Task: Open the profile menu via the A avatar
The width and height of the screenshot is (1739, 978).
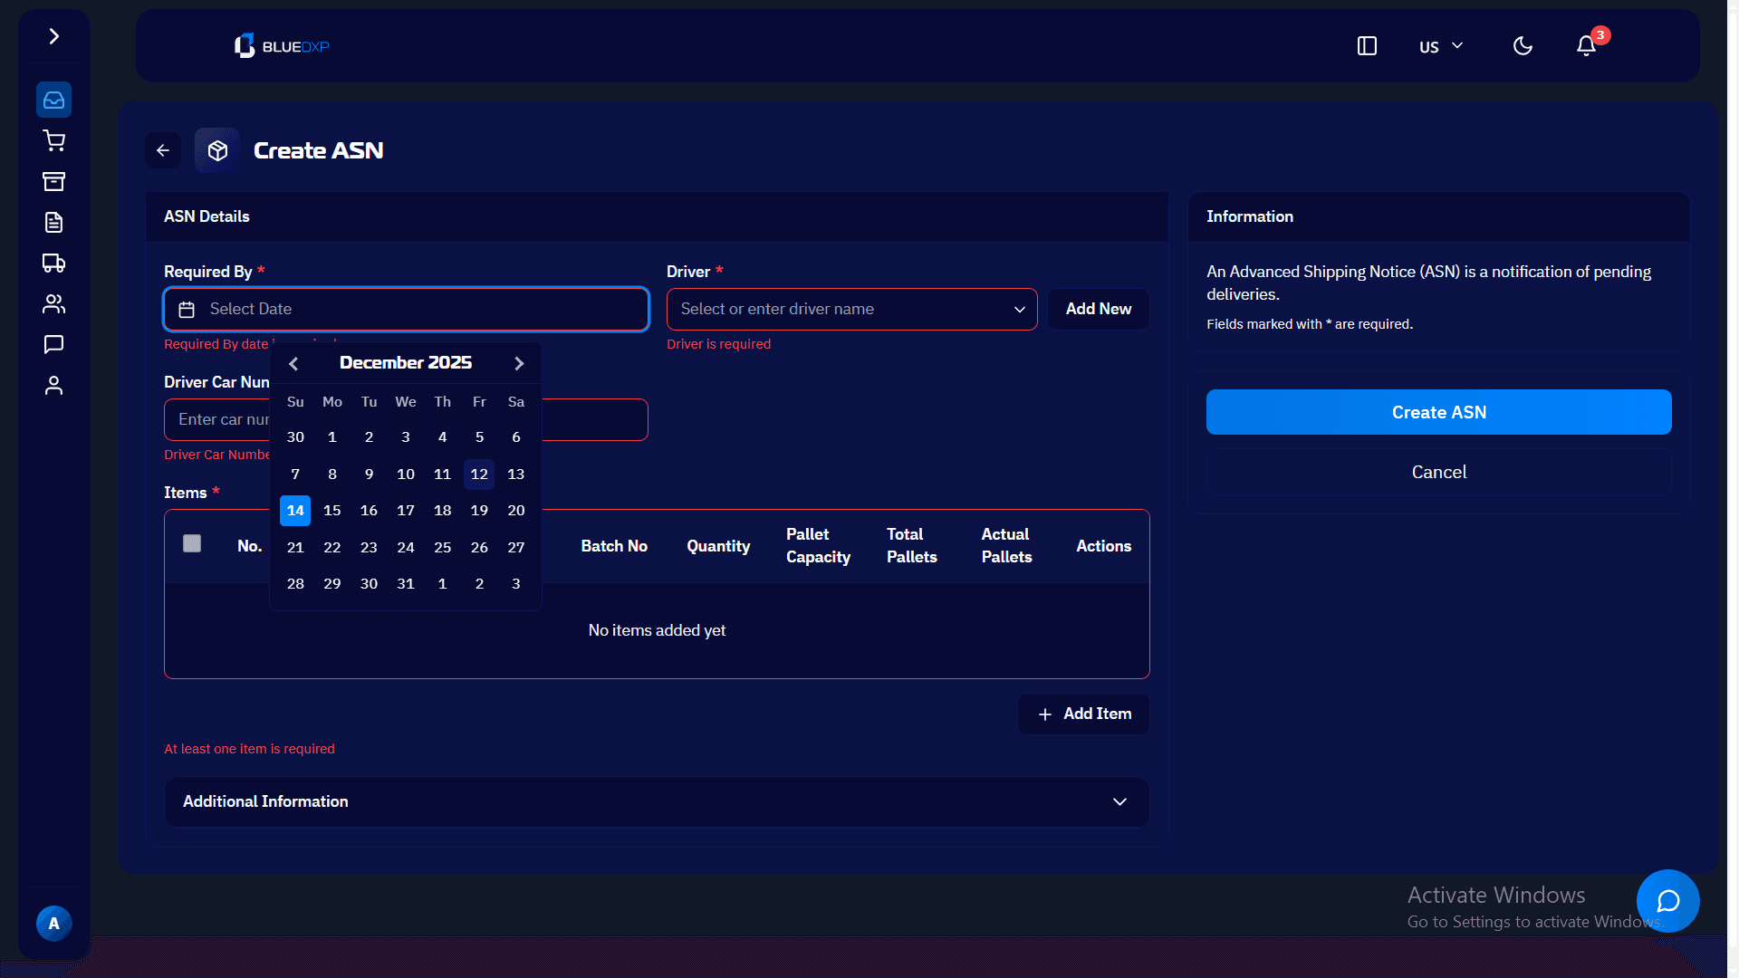Action: click(x=53, y=924)
